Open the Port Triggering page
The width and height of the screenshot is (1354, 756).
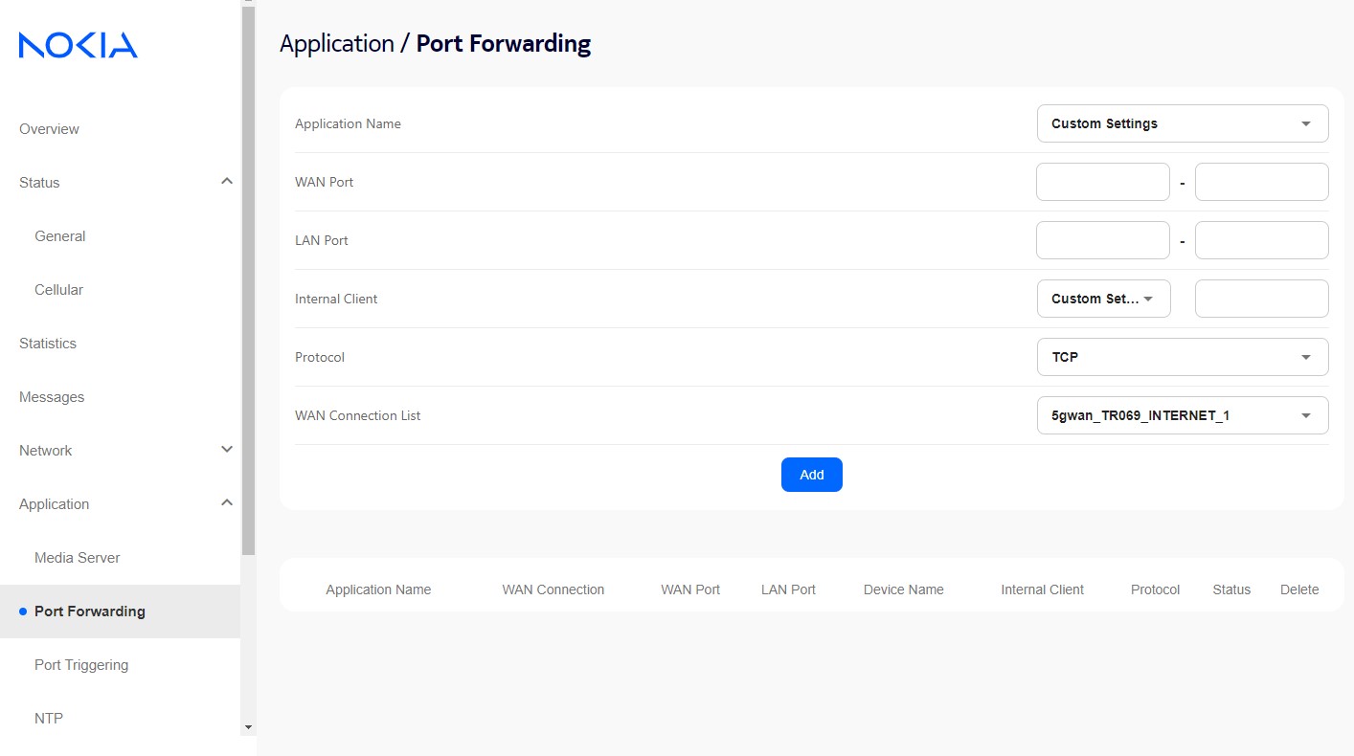pyautogui.click(x=81, y=665)
